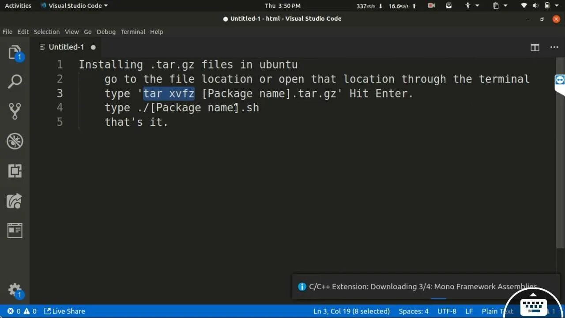The width and height of the screenshot is (565, 318).
Task: Click the on-screen keyboard overlay icon
Action: click(x=534, y=307)
